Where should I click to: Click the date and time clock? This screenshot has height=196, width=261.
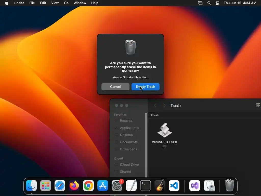(240, 3)
